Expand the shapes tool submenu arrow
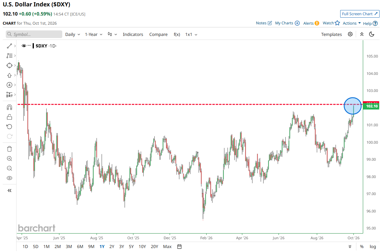Viewport: 382px width, 252px height. click(x=15, y=65)
